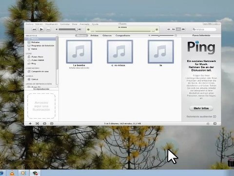The image size is (234, 176).
Task: Select Música in the library sidebar
Action: click(40, 39)
